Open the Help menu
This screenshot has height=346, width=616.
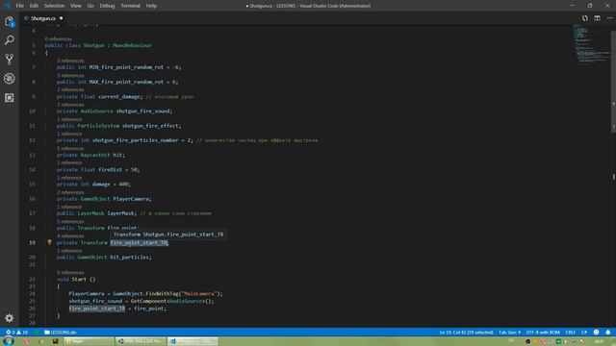(x=151, y=6)
